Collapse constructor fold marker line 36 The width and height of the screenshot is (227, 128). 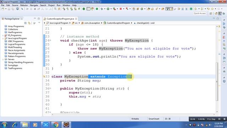[x=50, y=88]
